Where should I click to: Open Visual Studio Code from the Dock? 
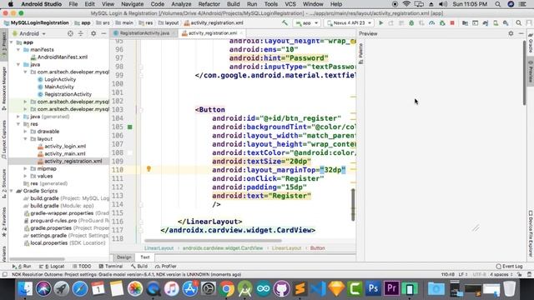click(319, 289)
